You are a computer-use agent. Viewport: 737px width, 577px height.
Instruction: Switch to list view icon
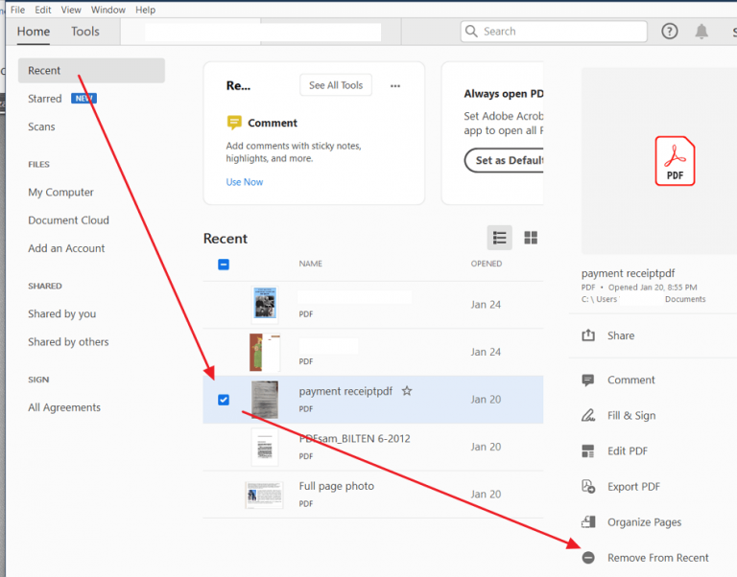(499, 238)
